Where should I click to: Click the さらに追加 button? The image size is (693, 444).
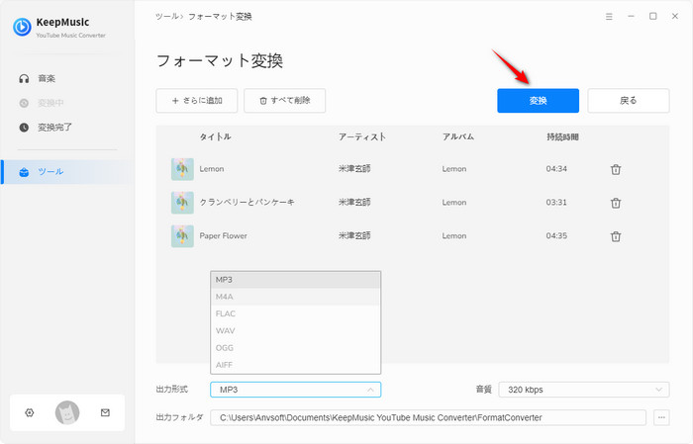click(197, 101)
